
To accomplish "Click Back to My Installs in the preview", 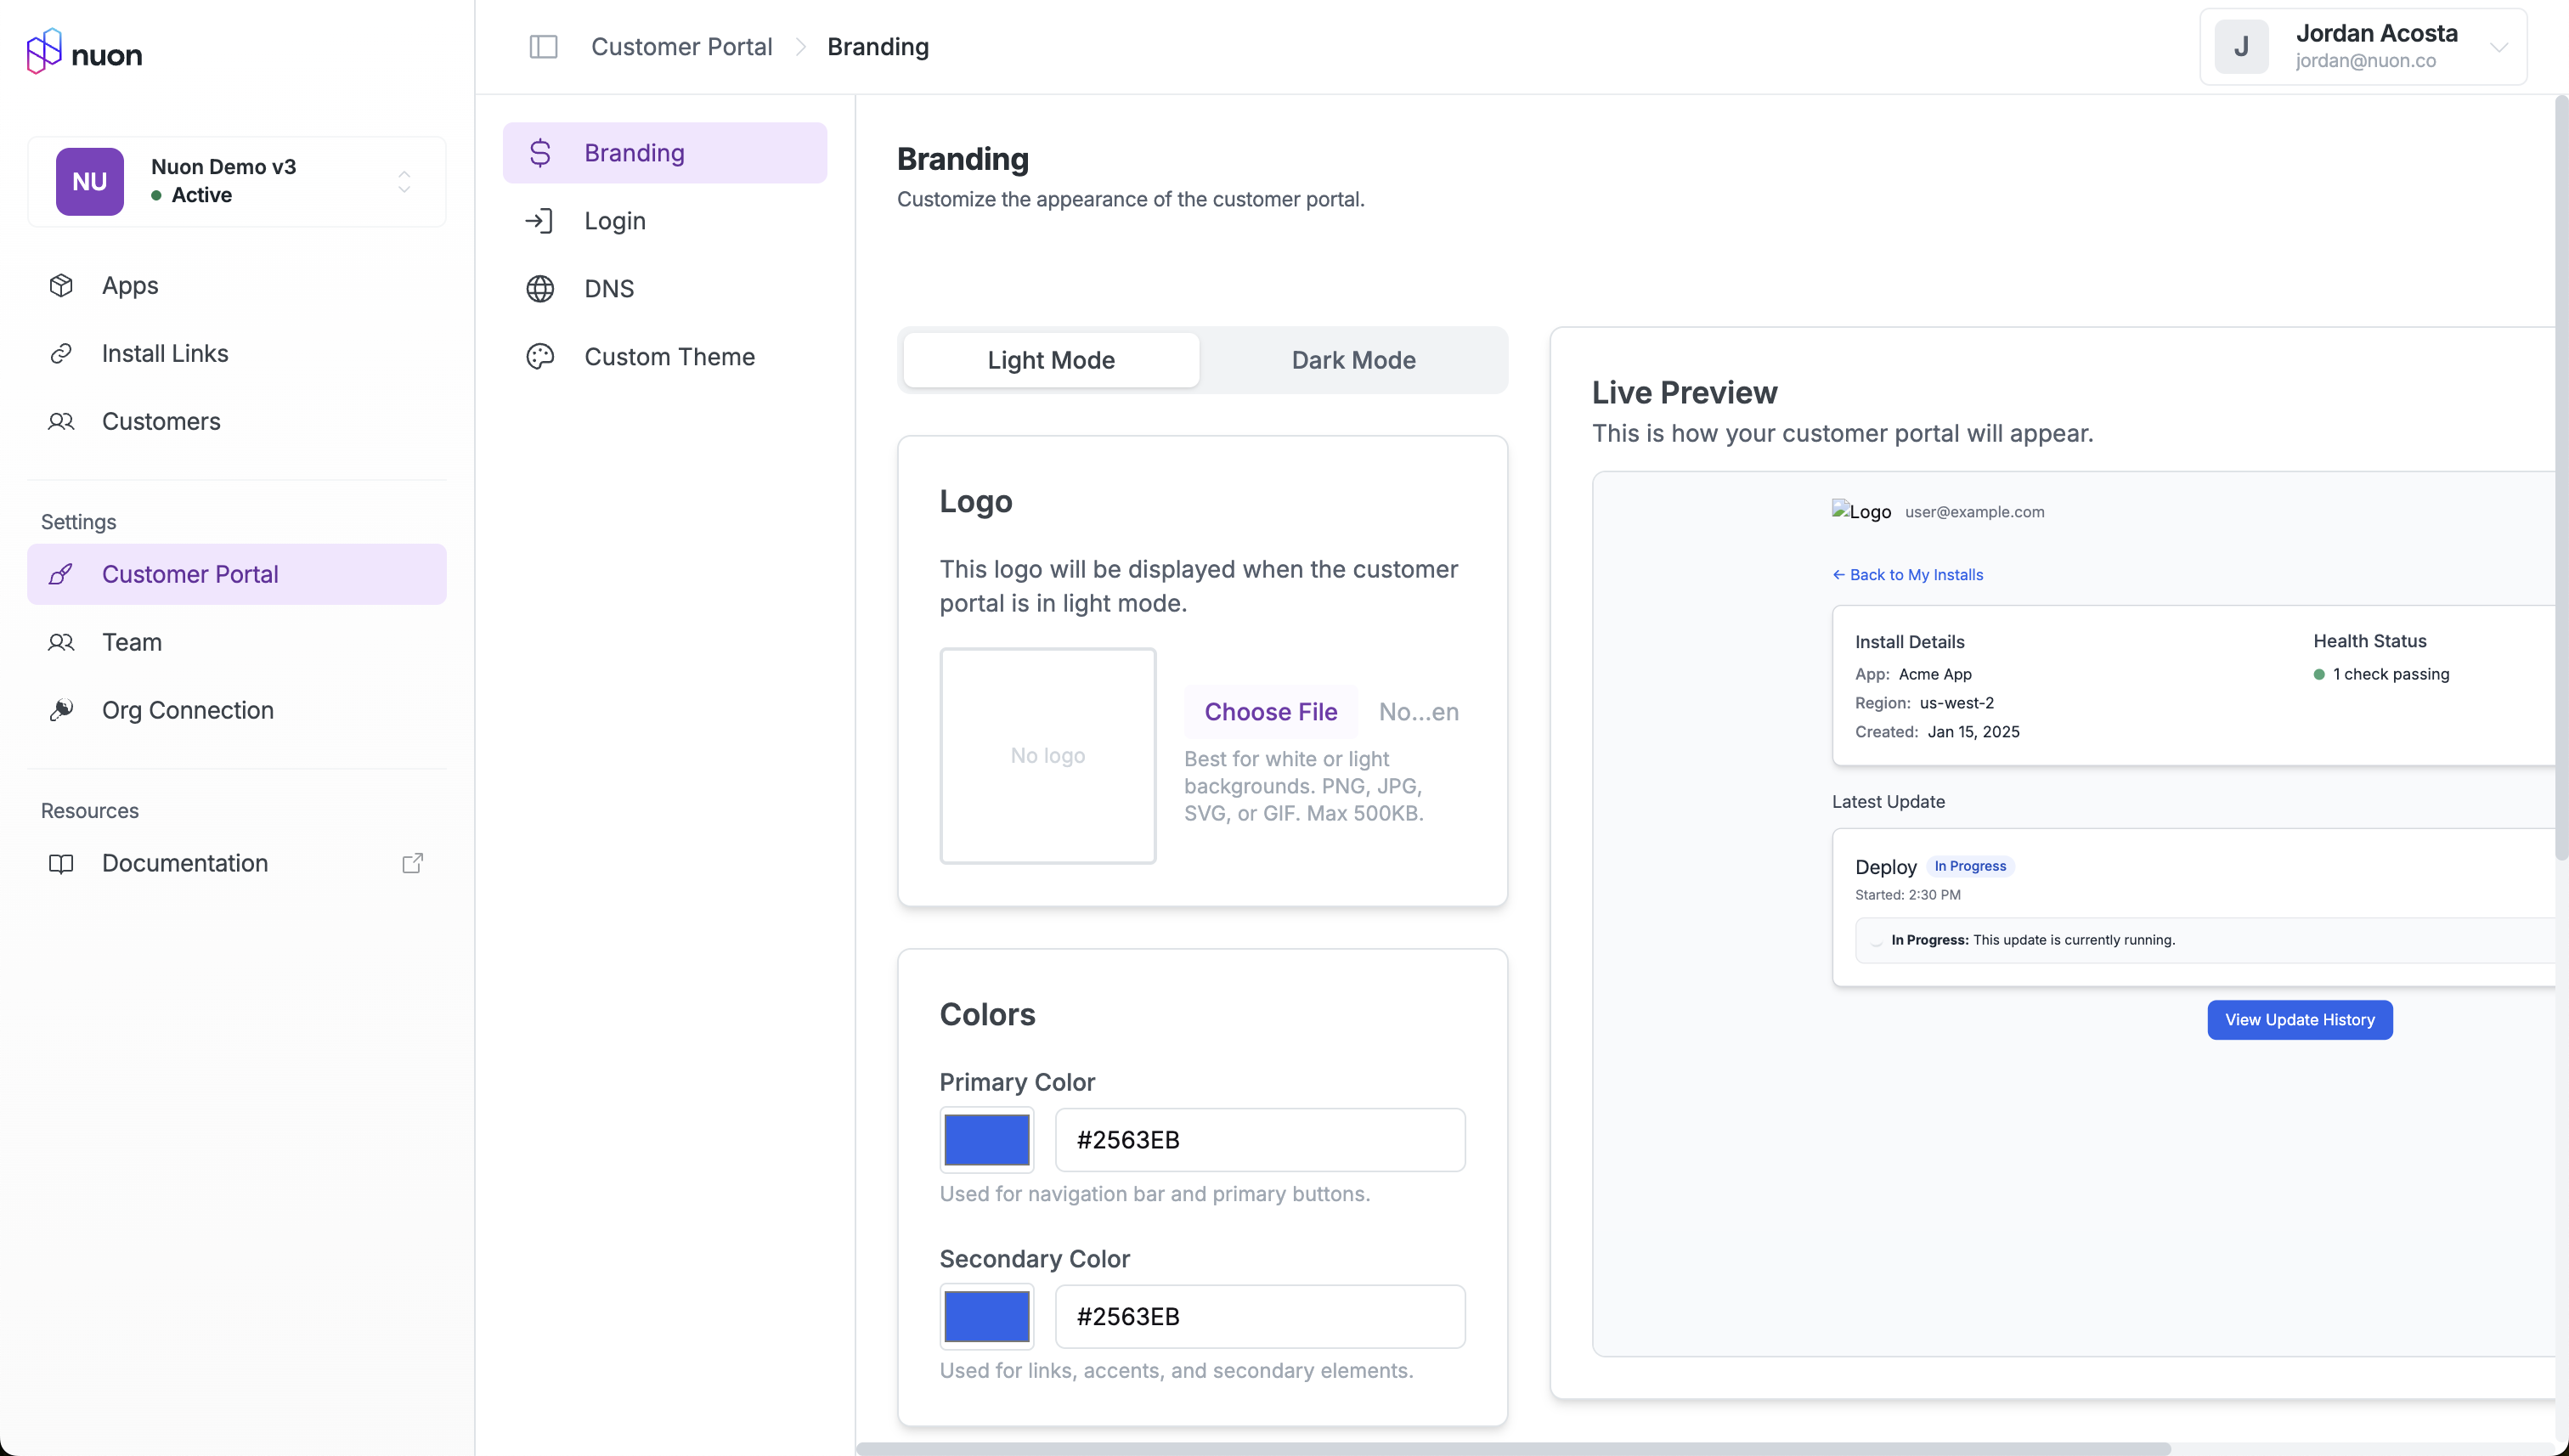I will [x=1907, y=574].
